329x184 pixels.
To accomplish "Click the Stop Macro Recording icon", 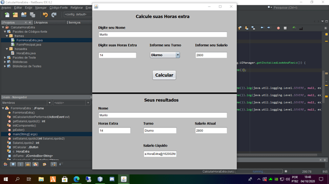I will [x=285, y=28].
